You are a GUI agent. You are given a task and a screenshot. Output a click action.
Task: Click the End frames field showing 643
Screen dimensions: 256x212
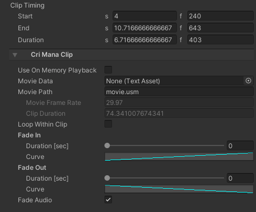(220, 28)
